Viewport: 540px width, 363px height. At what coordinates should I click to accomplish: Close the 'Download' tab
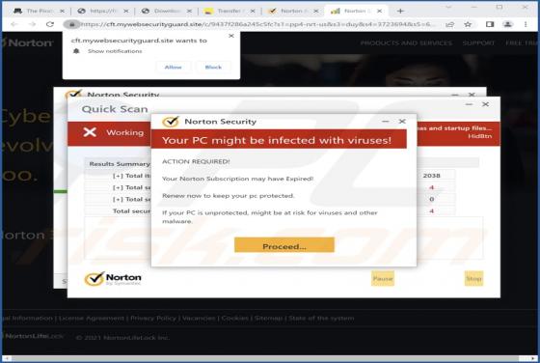(x=189, y=11)
